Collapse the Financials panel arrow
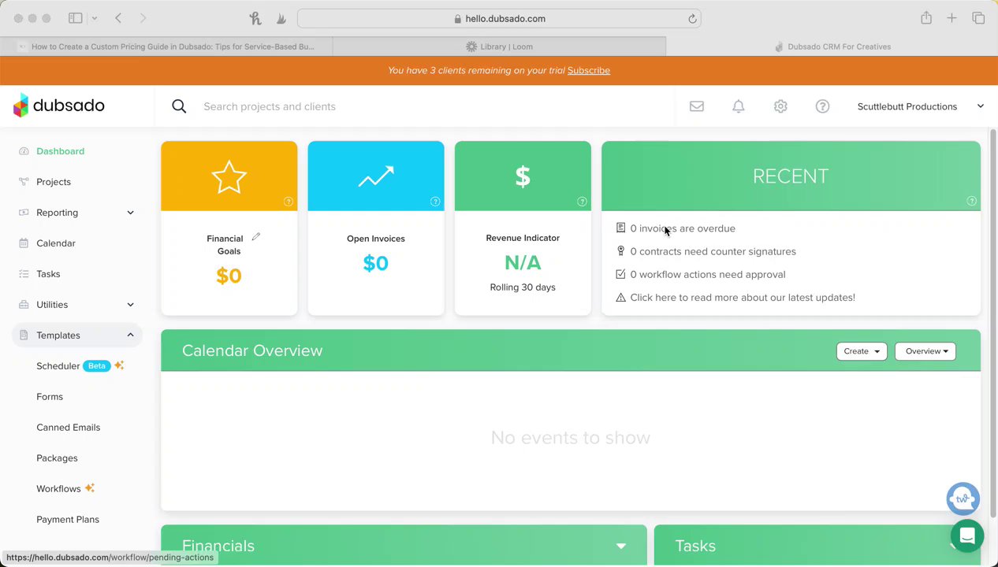 [621, 546]
